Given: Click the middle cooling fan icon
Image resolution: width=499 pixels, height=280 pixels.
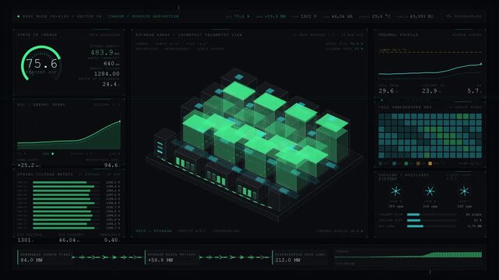Looking at the screenshot, I should (x=430, y=191).
